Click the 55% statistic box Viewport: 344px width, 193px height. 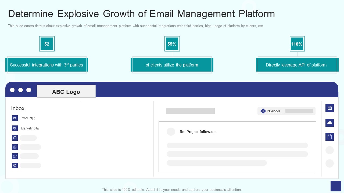pyautogui.click(x=172, y=44)
